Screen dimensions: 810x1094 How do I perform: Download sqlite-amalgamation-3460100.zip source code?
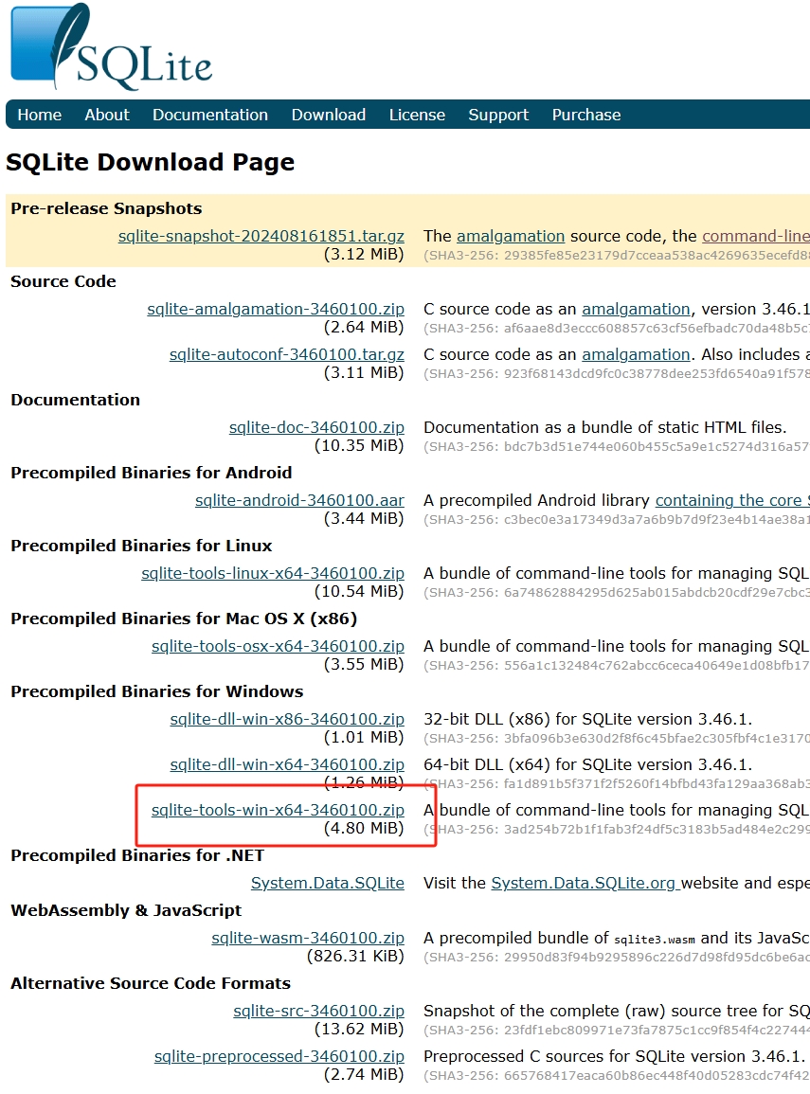click(x=276, y=309)
